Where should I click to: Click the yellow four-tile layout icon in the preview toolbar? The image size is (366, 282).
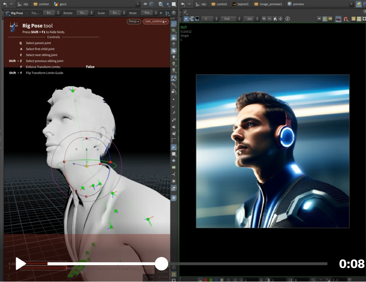[359, 19]
